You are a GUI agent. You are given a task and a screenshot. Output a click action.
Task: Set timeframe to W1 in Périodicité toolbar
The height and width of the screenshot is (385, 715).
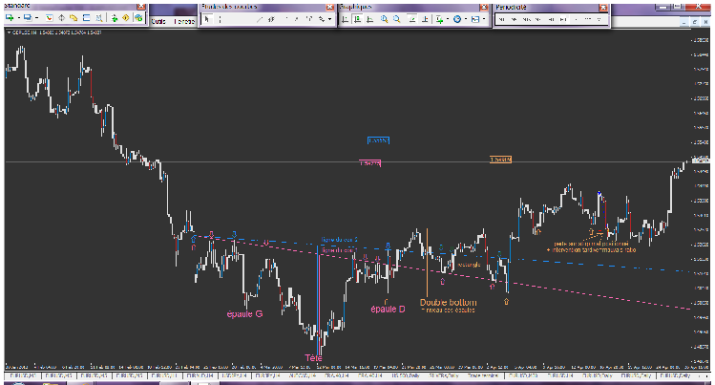(x=588, y=19)
